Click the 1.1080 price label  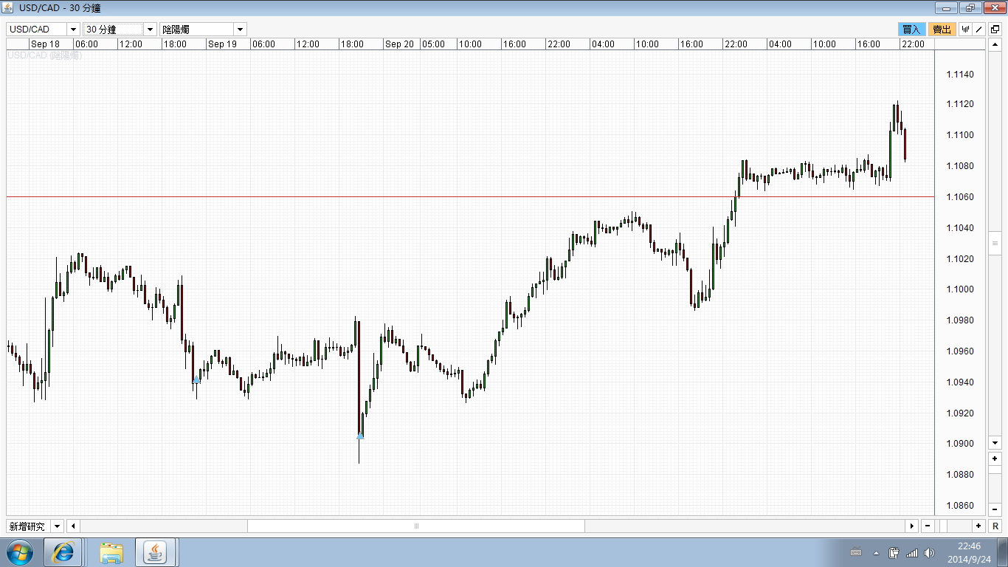tap(960, 166)
